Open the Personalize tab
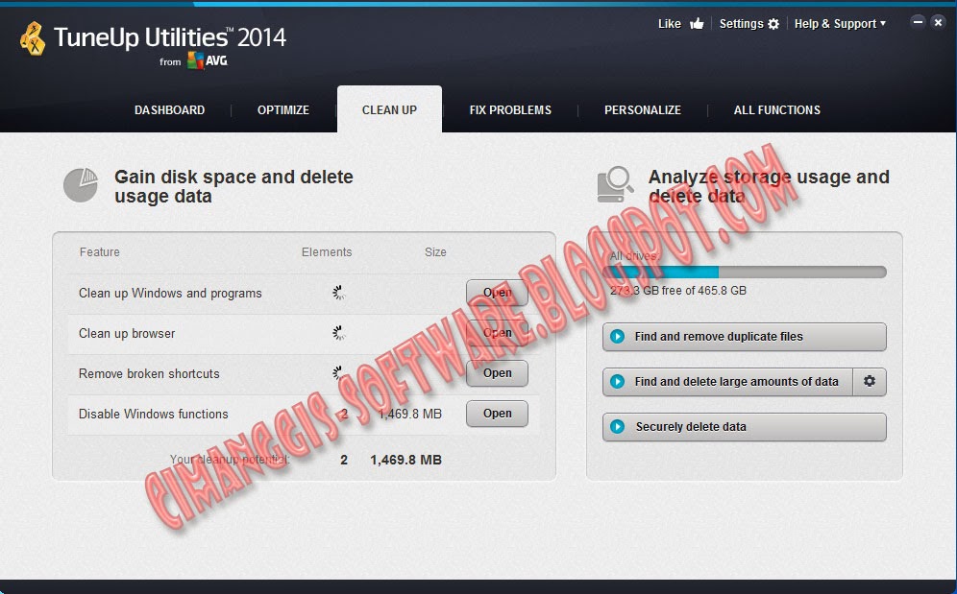The image size is (957, 594). (643, 109)
